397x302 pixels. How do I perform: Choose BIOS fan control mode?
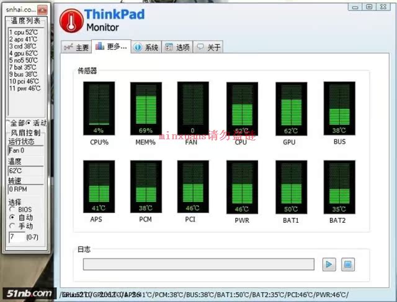tap(20, 209)
